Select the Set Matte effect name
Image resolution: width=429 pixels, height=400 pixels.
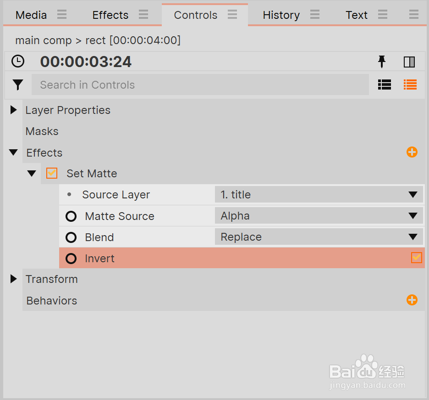[92, 174]
